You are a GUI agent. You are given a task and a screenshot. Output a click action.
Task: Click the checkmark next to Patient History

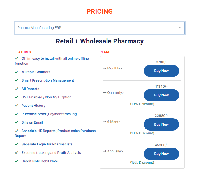tap(17, 106)
